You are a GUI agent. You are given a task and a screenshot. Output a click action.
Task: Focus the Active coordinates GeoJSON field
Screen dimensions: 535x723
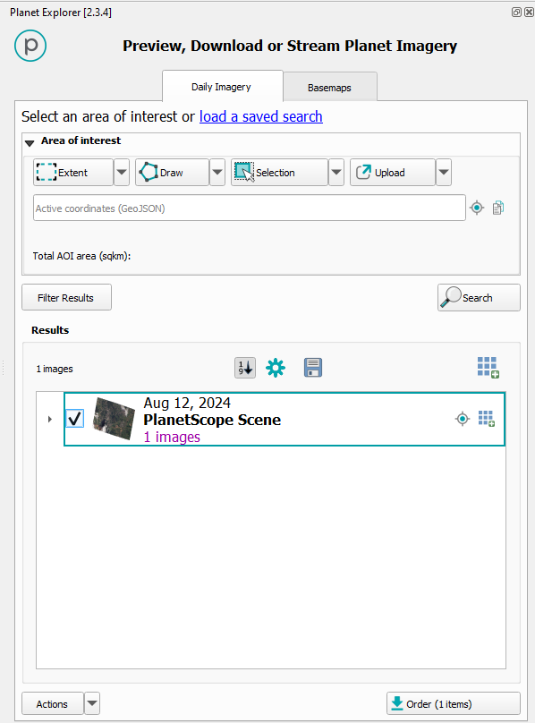coord(249,208)
